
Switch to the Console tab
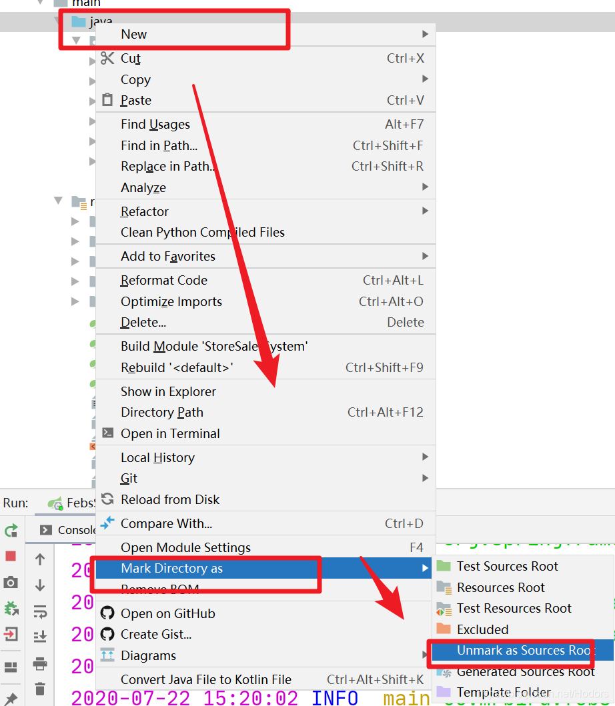67,530
